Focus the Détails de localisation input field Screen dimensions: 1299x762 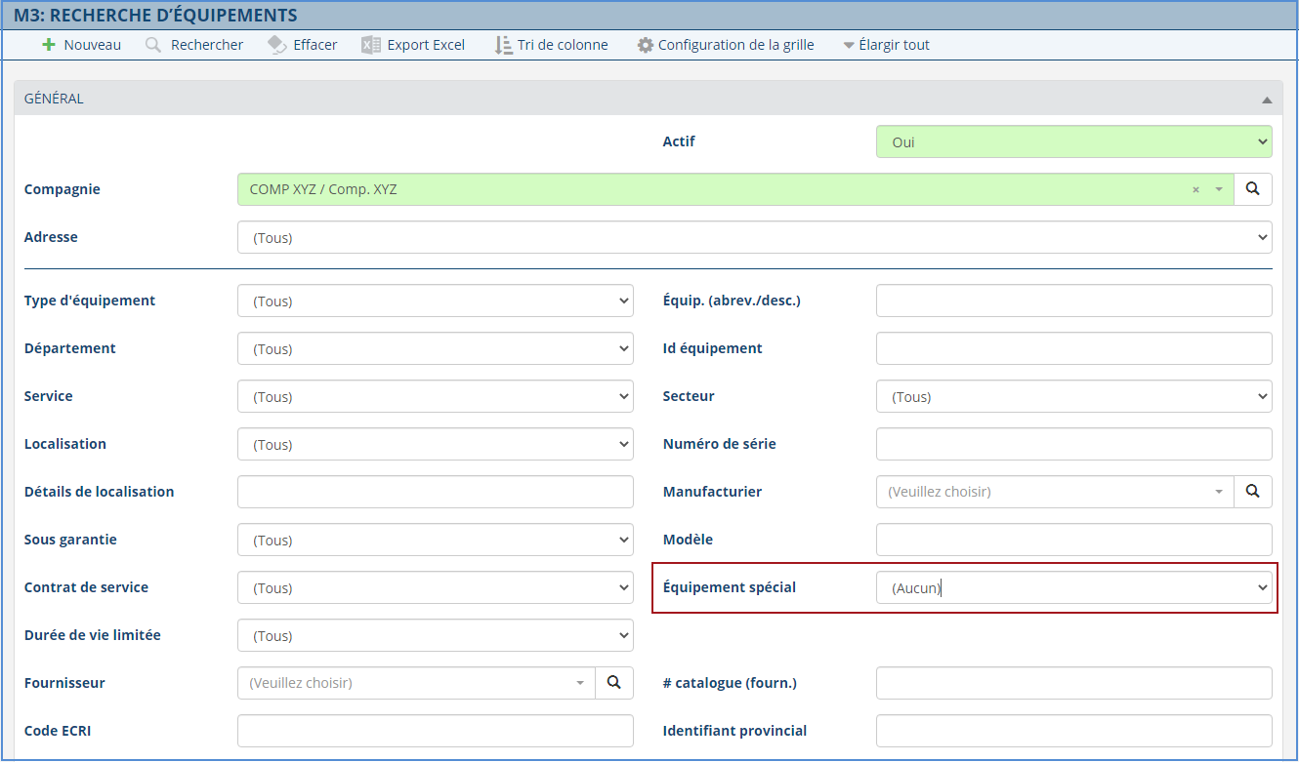436,492
